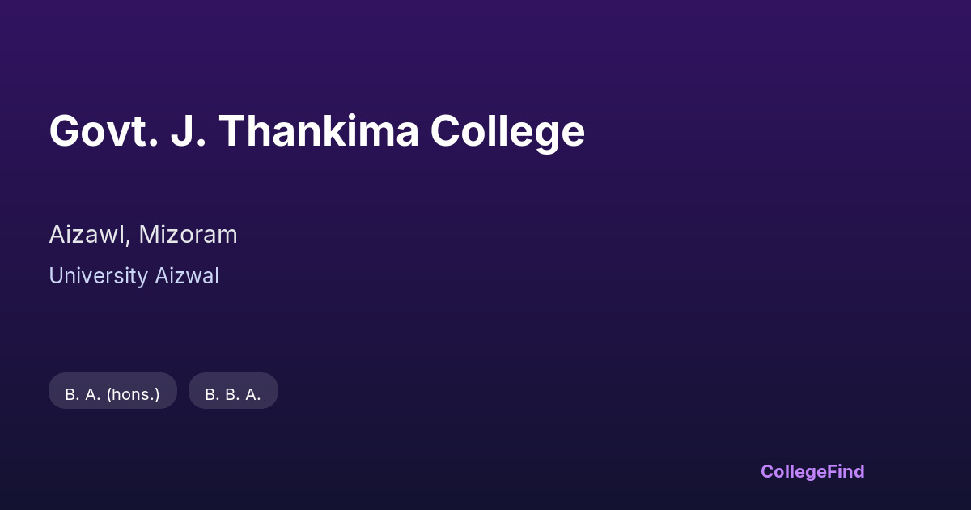The width and height of the screenshot is (971, 510).
Task: Click the word "Thankima" in the title
Action: (319, 131)
